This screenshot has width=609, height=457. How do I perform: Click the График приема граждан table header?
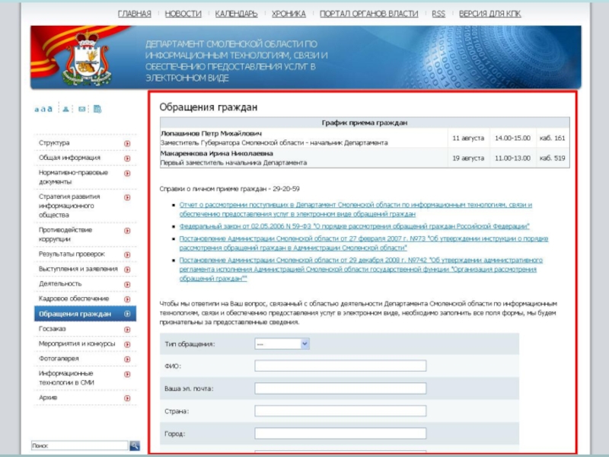tap(365, 123)
